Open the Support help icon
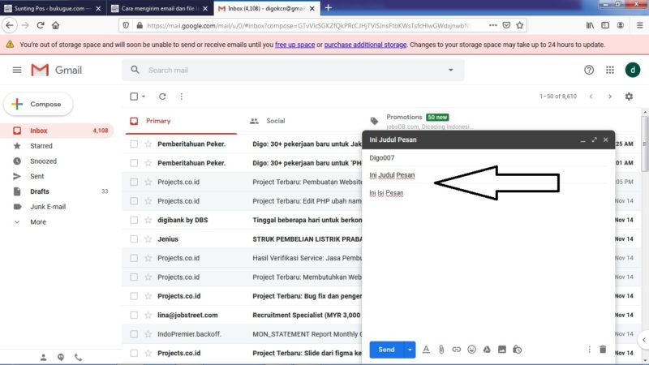This screenshot has height=365, width=649. tap(589, 70)
